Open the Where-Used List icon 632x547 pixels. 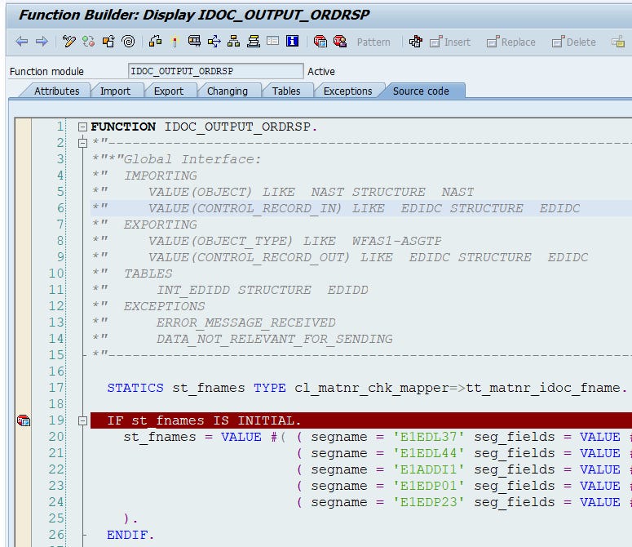tap(214, 41)
